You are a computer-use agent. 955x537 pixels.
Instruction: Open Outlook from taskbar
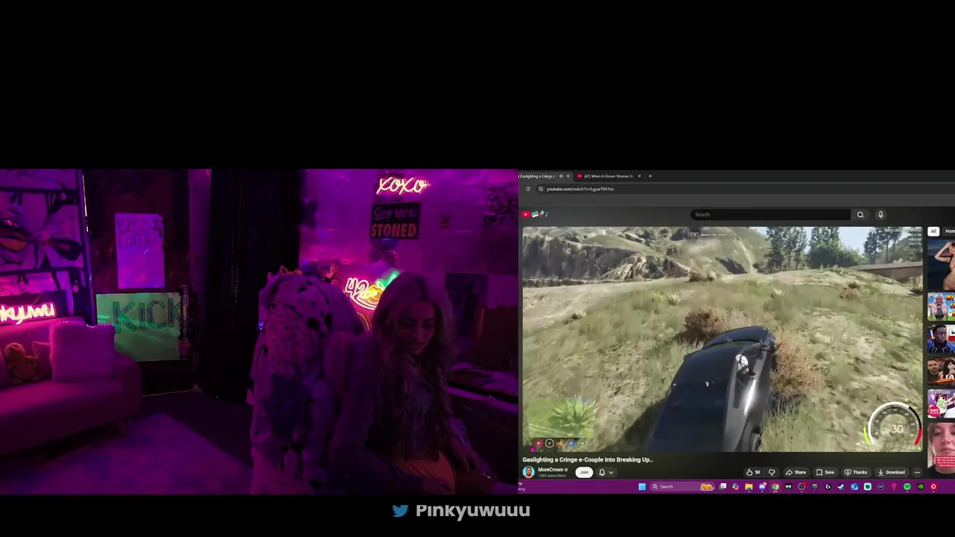point(854,486)
